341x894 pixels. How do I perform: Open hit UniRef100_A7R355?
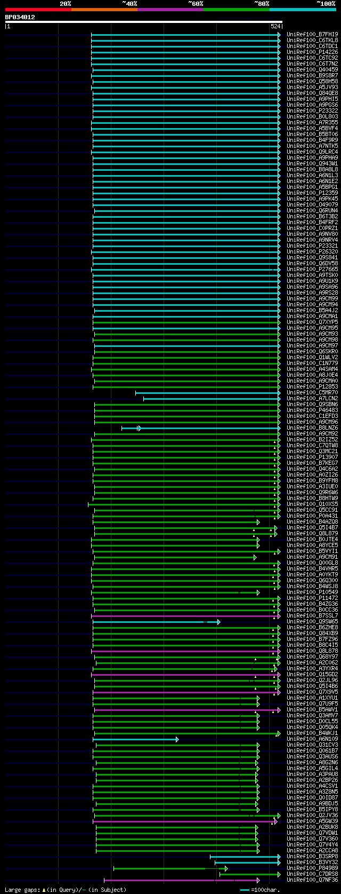(x=312, y=122)
